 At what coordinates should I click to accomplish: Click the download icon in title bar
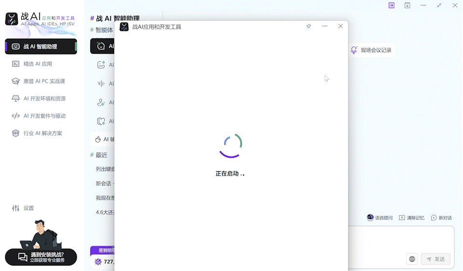408,5
